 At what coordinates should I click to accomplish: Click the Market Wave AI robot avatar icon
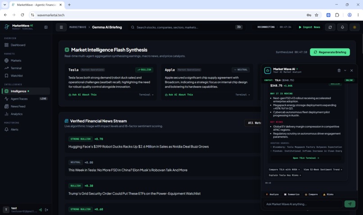[x=268, y=70]
